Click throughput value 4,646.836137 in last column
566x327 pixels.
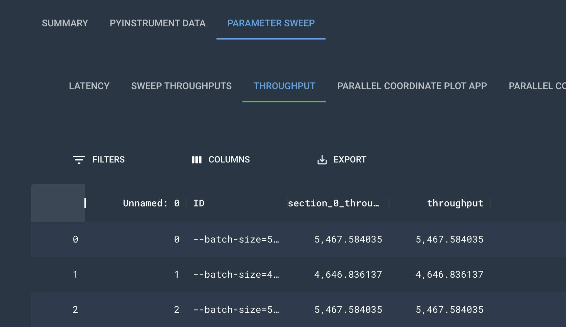point(449,275)
